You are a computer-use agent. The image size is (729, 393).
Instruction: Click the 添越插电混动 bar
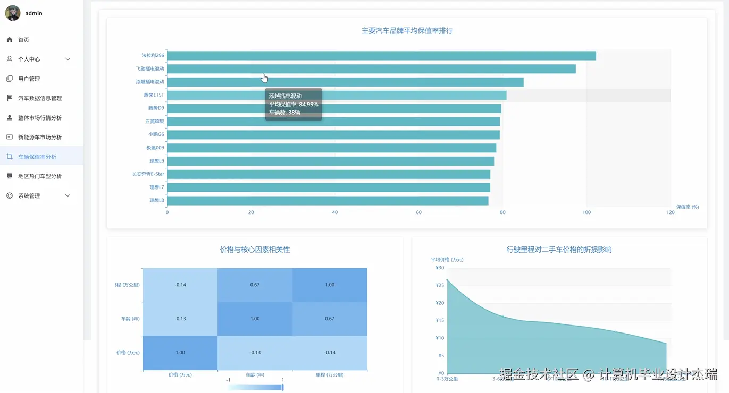point(345,82)
